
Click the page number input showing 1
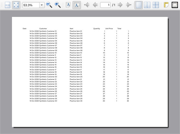click(x=105, y=5)
